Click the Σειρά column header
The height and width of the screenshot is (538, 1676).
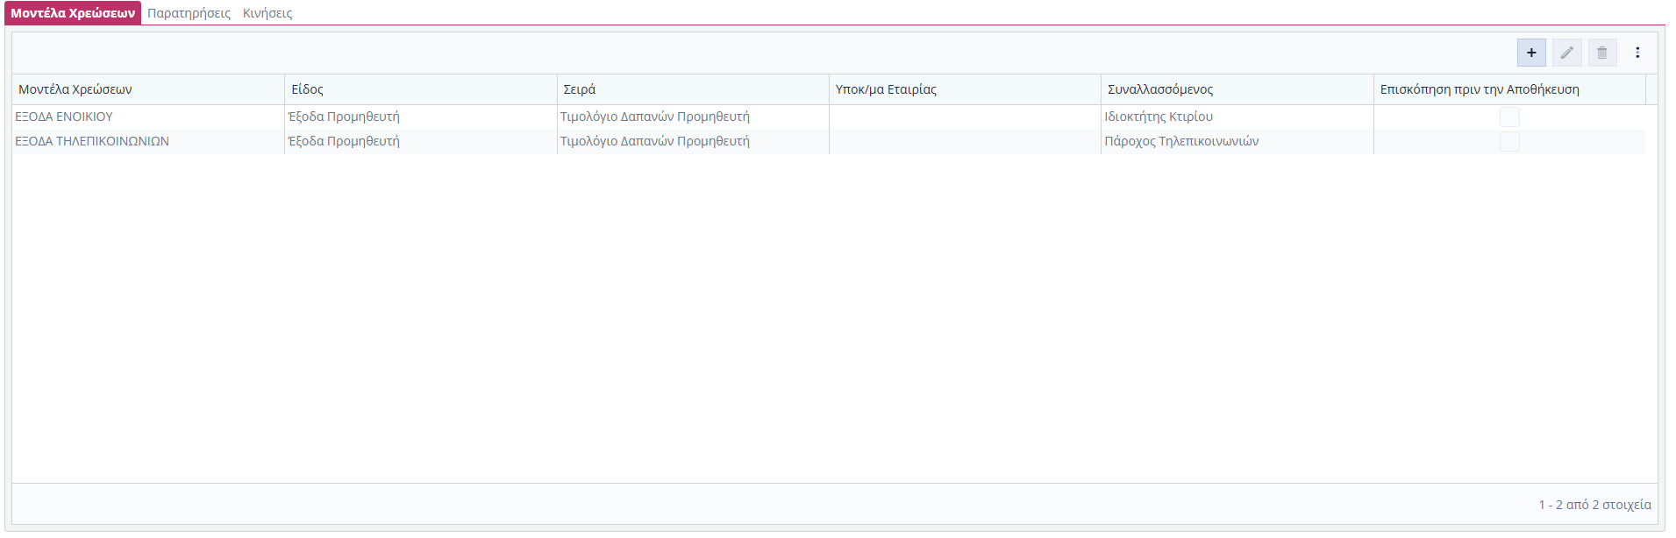[x=580, y=89]
